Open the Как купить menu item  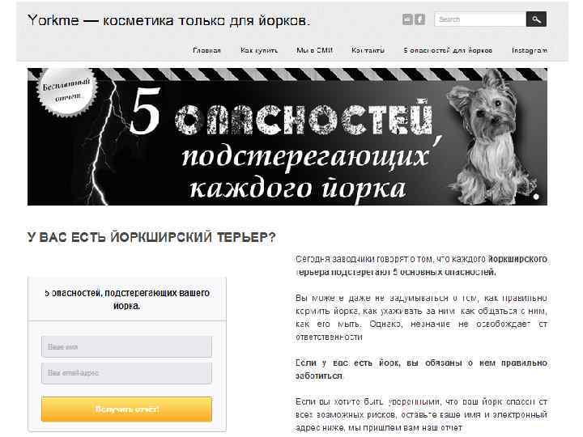point(259,50)
